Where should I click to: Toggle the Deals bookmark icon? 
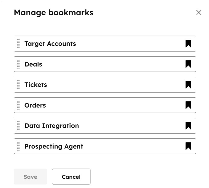point(188,64)
